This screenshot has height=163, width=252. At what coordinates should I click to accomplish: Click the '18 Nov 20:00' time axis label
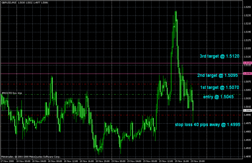click(x=103, y=161)
